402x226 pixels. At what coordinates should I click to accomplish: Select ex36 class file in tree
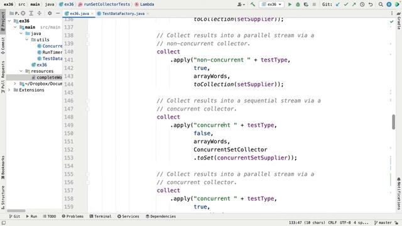pos(39,65)
